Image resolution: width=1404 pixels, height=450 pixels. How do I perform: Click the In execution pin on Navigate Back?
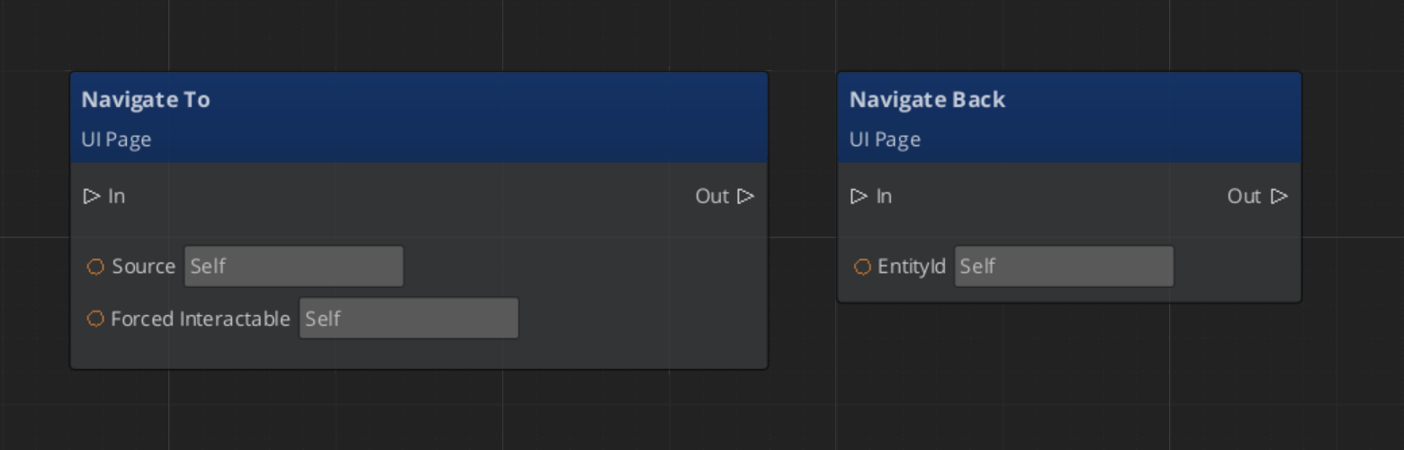coord(859,196)
